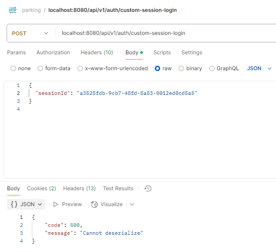Open the Cookies (2) tab
This screenshot has width=276, height=252.
point(42,188)
